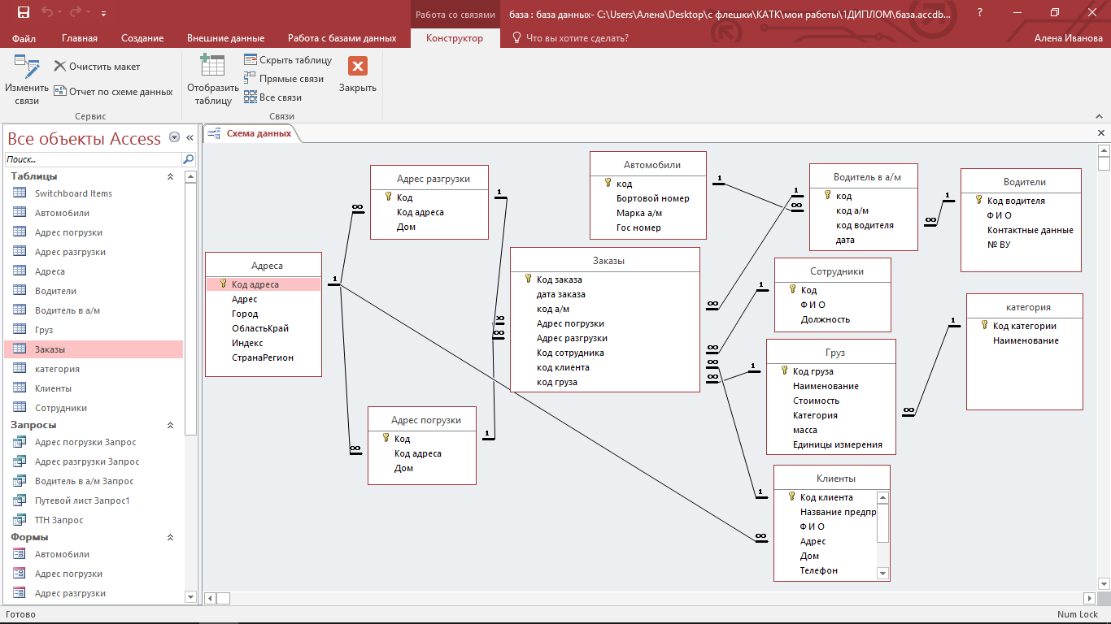The image size is (1111, 624).
Task: Click Скрыть таблицу in ribbon
Action: (288, 60)
